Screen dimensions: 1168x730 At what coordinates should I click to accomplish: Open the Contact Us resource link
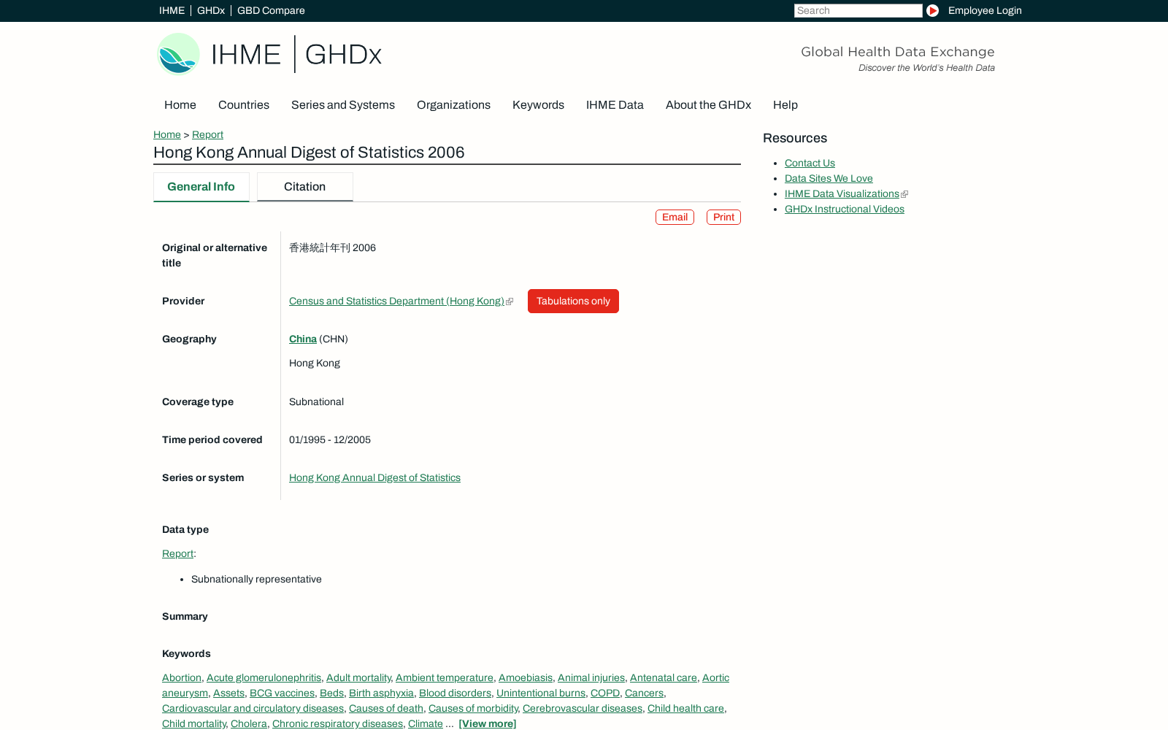pyautogui.click(x=810, y=163)
